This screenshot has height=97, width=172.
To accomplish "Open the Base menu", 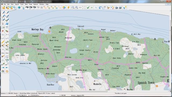I will click(x=26, y=4).
